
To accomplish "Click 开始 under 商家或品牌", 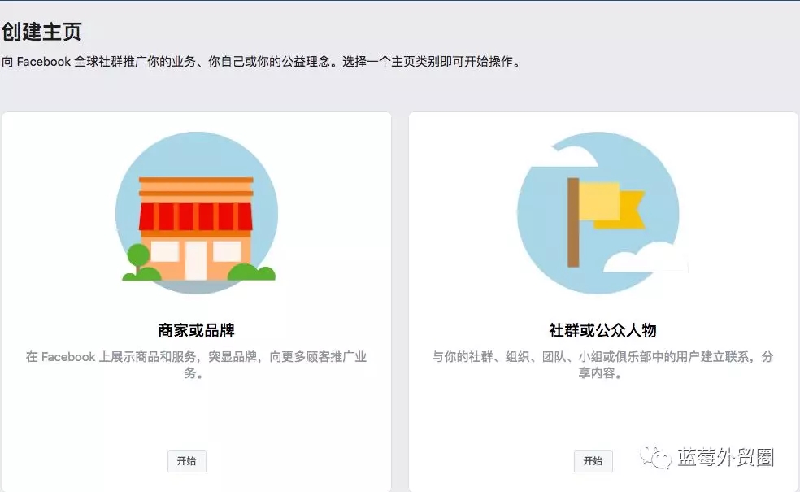I will click(x=186, y=461).
